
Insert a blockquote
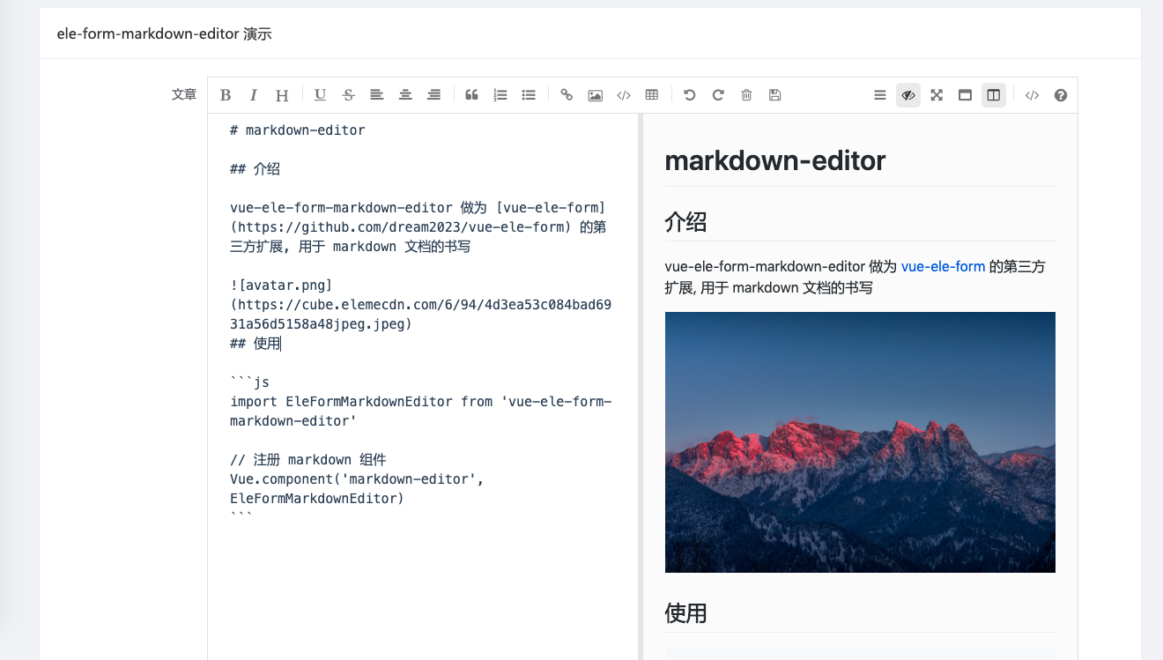471,95
